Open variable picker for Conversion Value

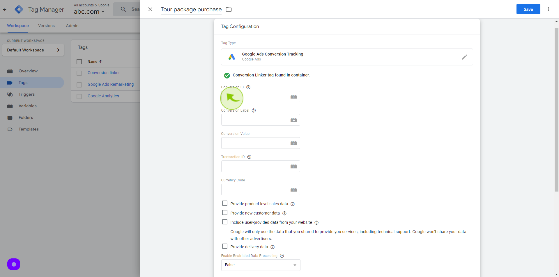tap(294, 143)
